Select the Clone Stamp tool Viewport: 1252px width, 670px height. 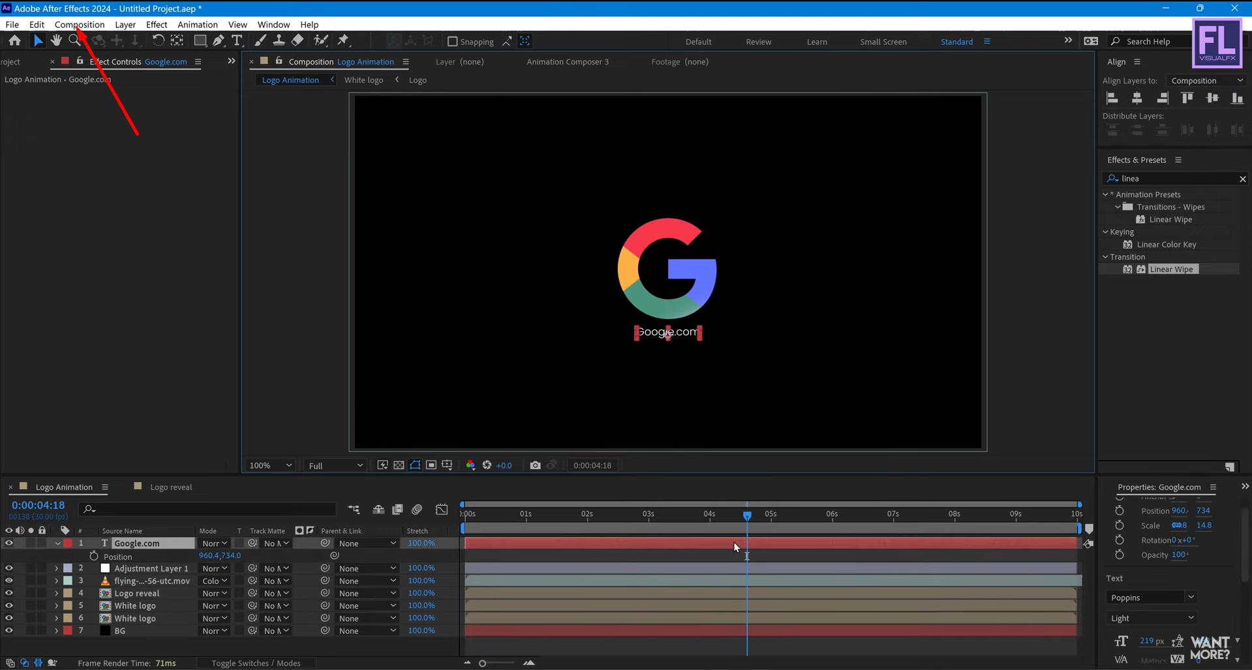click(x=279, y=40)
